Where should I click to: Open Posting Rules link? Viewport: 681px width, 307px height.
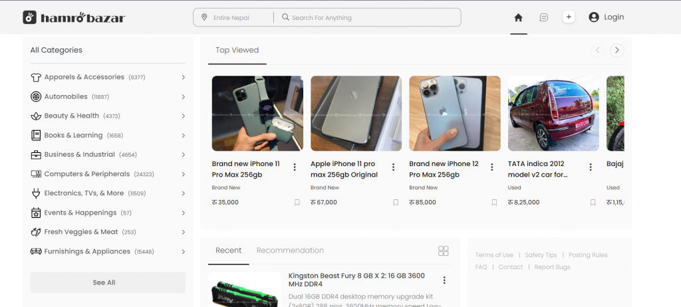coord(588,255)
